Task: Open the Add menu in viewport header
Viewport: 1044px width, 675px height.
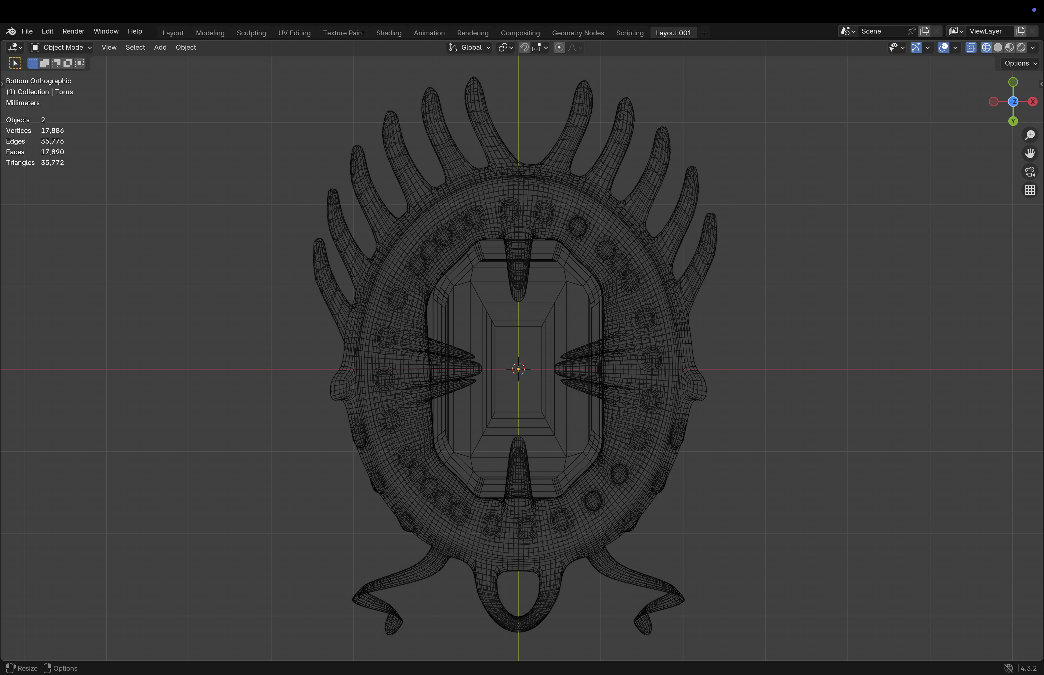Action: click(x=160, y=47)
